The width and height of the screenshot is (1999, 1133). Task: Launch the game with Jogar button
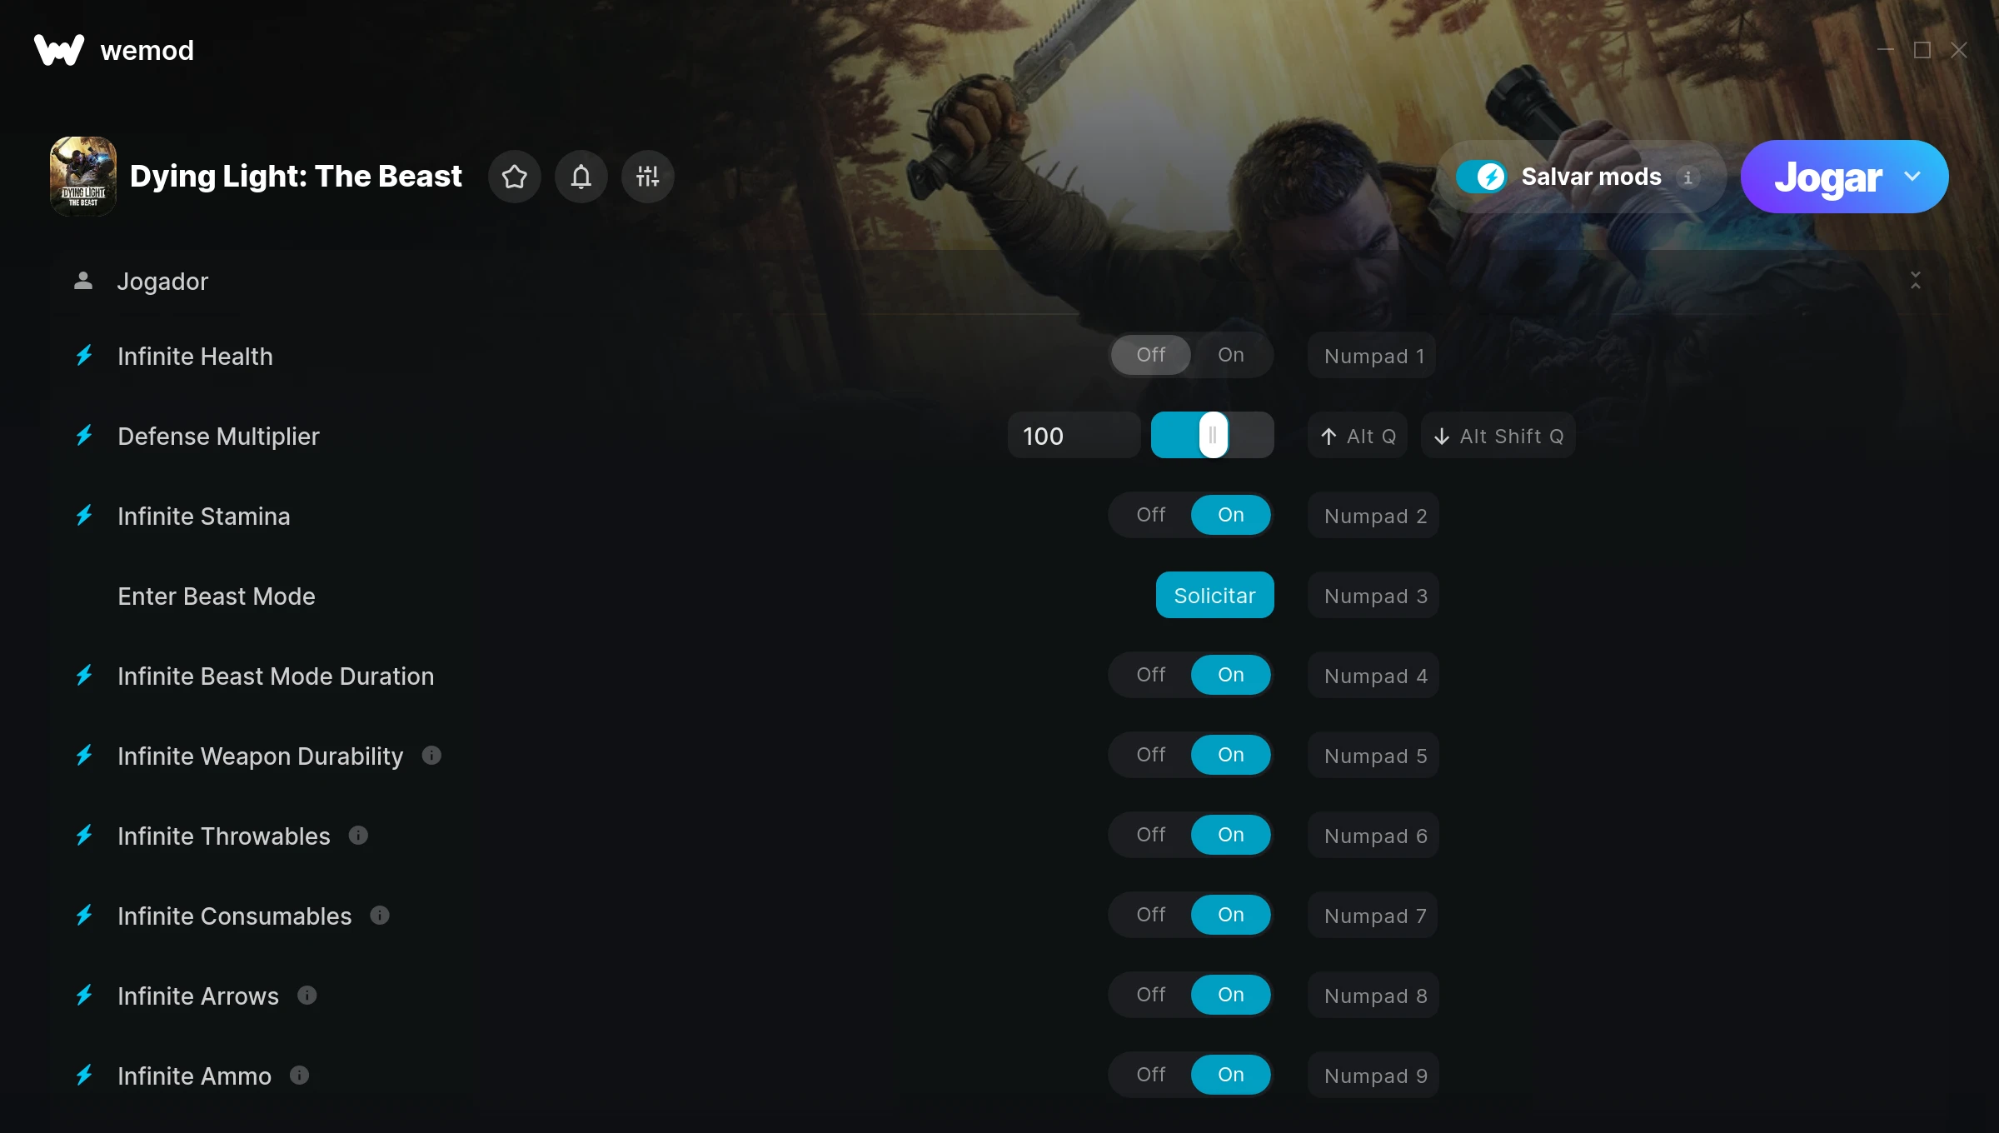click(1827, 177)
